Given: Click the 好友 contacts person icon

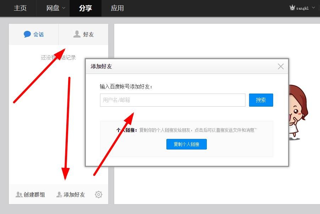Looking at the screenshot, I should (x=77, y=34).
